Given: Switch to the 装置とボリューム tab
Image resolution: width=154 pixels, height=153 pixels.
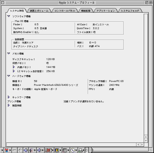Looking at the screenshot, I should point(39,11).
